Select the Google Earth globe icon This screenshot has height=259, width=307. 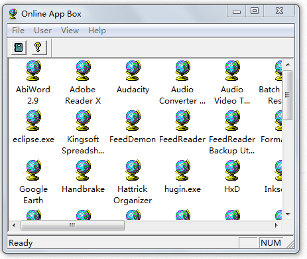[33, 170]
